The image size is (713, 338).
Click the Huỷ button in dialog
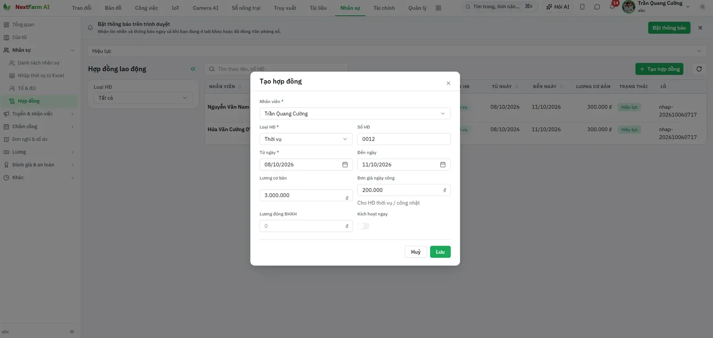tap(416, 252)
